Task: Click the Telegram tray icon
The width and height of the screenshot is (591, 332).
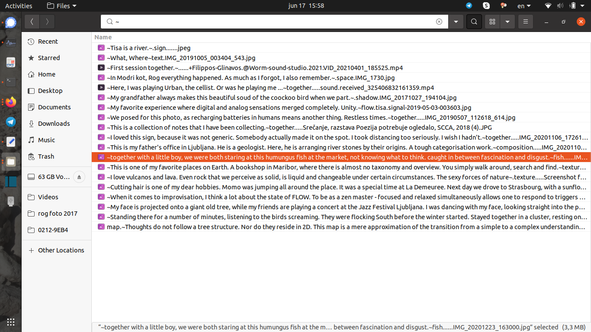Action: [469, 6]
